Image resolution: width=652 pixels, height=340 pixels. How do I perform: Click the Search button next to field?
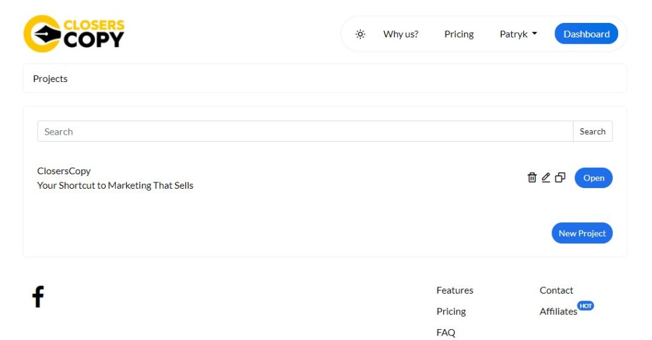[x=593, y=132]
